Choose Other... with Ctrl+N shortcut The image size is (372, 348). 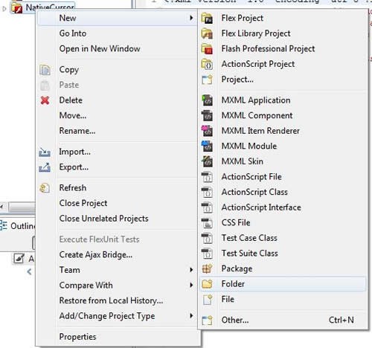(283, 320)
